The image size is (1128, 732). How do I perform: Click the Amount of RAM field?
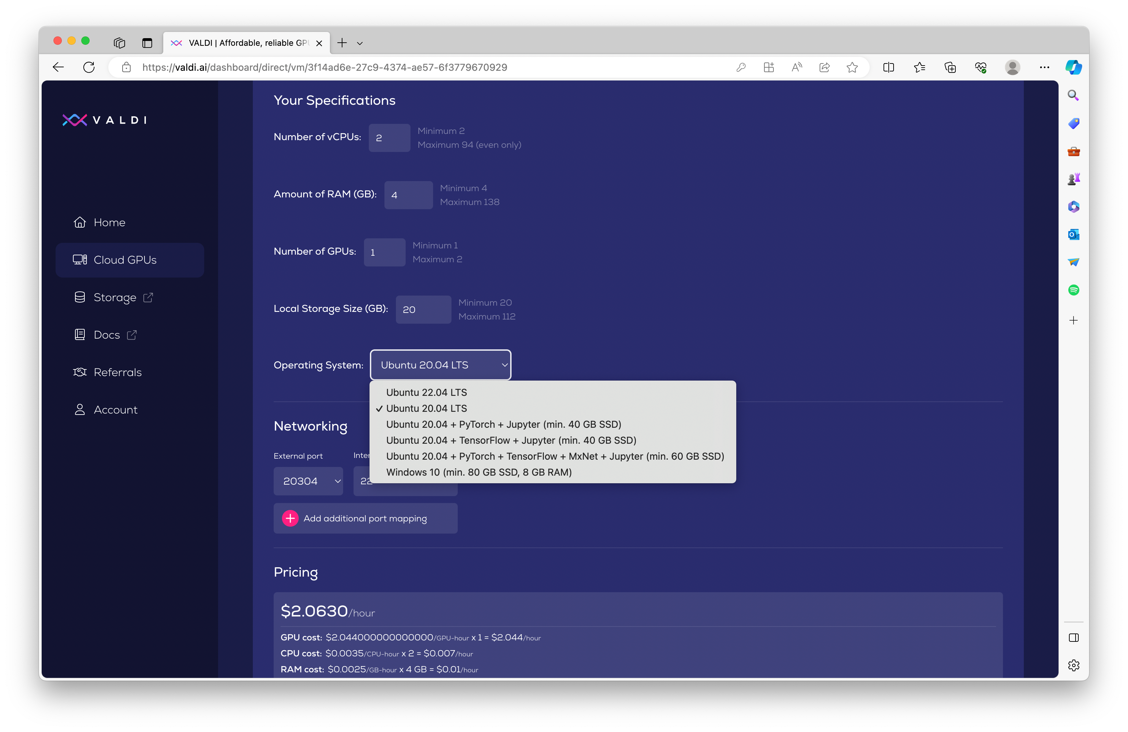click(408, 195)
